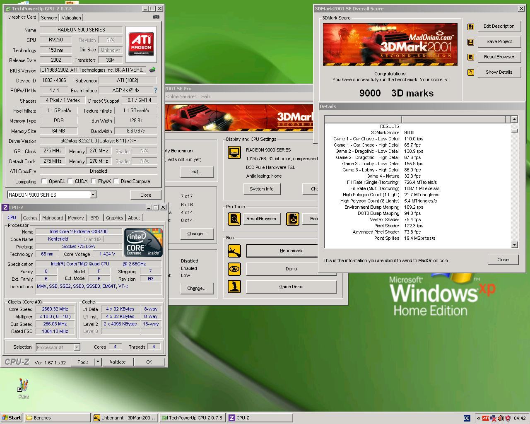
Task: Click the Details list scrollbar down arrow
Action: (514, 245)
